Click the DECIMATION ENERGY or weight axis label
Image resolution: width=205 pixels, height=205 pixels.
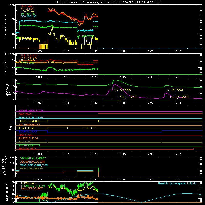pyautogui.click(x=4, y=166)
